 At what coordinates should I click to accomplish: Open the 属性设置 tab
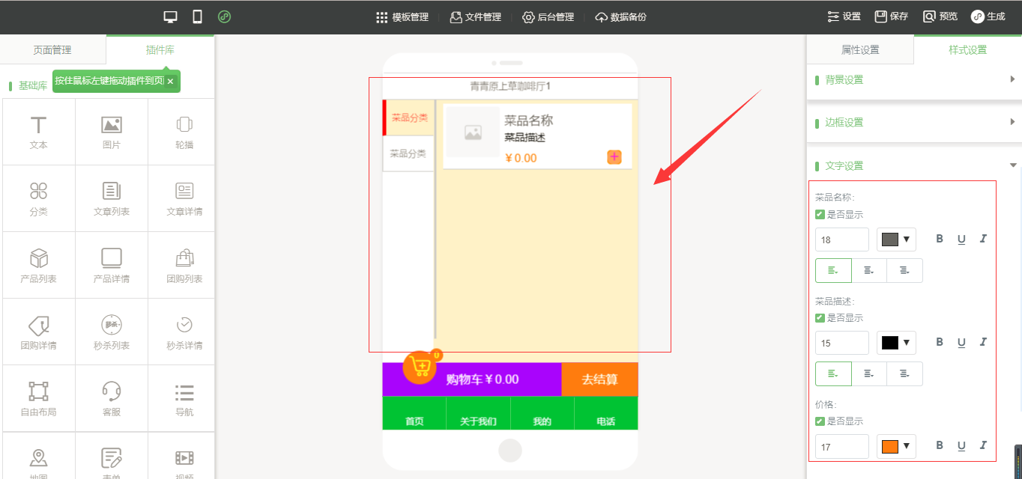pos(860,50)
